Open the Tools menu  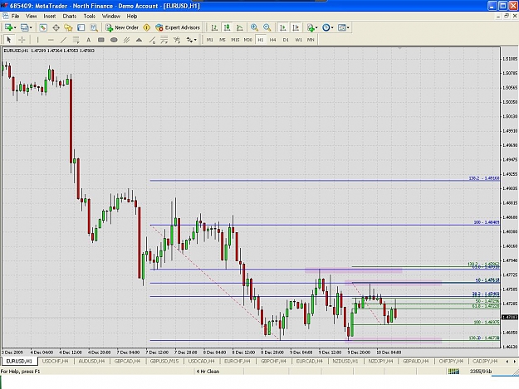(x=90, y=17)
